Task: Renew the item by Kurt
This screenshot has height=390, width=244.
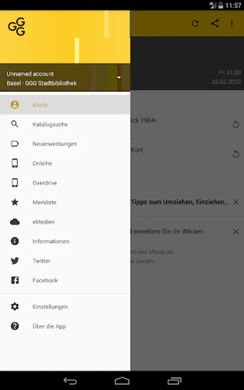Action: pos(235,154)
